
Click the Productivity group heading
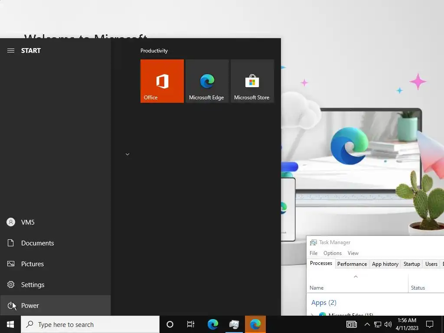pyautogui.click(x=154, y=51)
